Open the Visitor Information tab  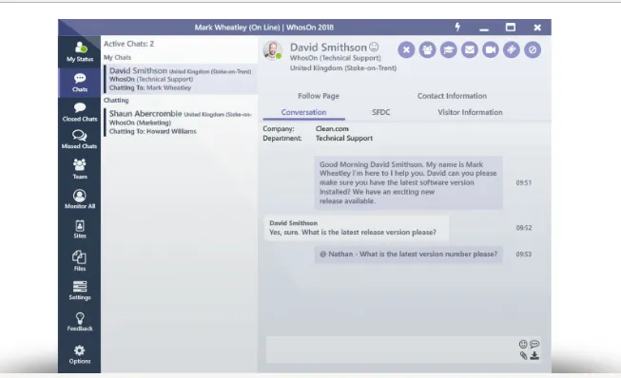point(470,112)
